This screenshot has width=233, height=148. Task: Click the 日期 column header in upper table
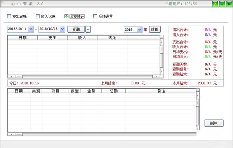pyautogui.click(x=23, y=38)
